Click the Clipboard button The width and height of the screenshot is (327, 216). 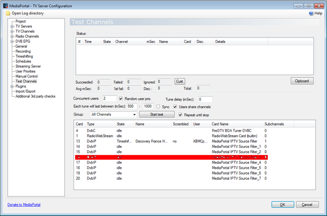click(x=301, y=81)
